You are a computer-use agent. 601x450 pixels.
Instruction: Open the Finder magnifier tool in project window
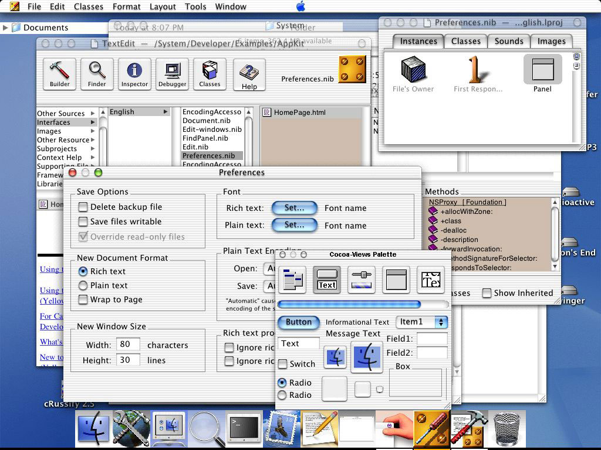click(x=97, y=74)
